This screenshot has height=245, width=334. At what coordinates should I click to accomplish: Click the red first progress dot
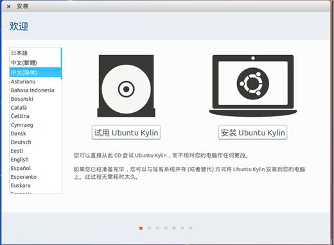(141, 228)
